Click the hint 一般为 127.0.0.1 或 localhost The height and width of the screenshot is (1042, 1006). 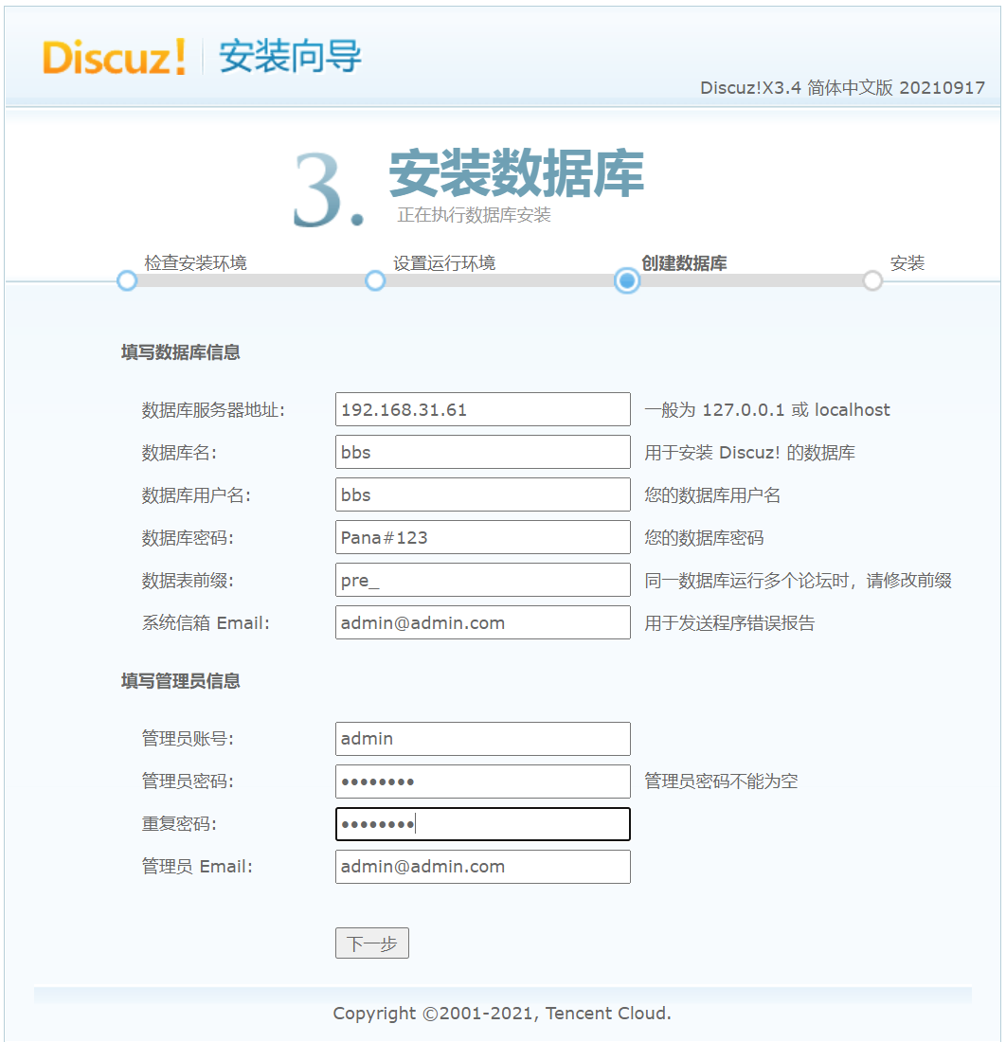click(x=766, y=410)
